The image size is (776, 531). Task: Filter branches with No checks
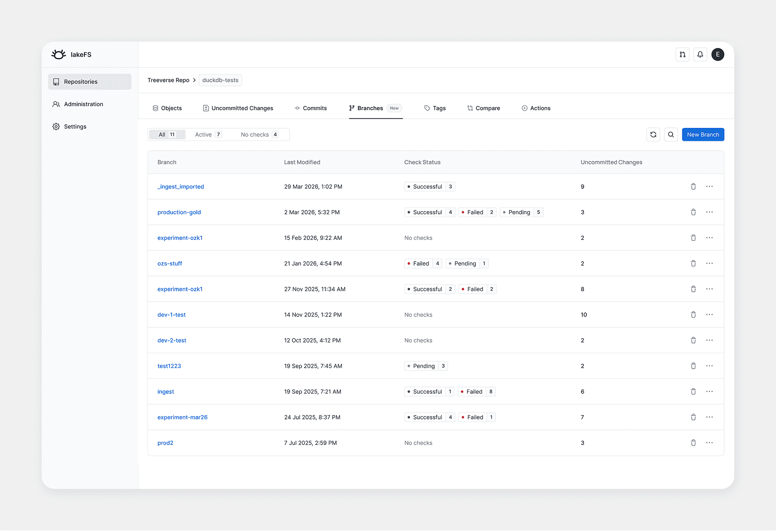pos(259,134)
